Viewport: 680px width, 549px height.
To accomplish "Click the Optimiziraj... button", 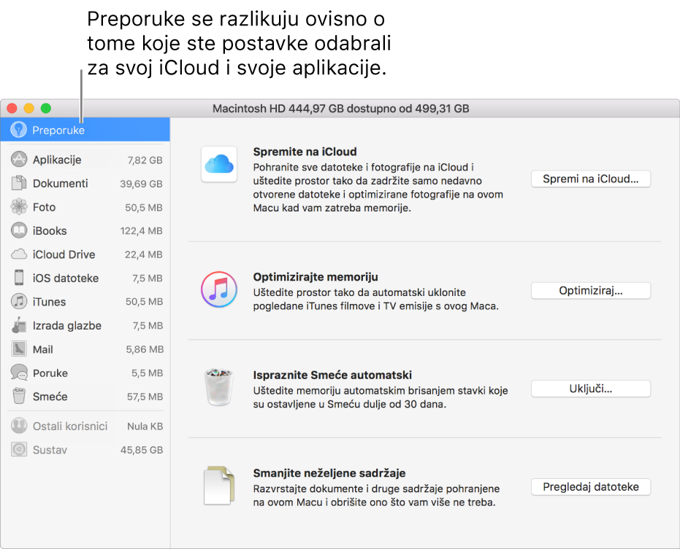I will pyautogui.click(x=591, y=290).
